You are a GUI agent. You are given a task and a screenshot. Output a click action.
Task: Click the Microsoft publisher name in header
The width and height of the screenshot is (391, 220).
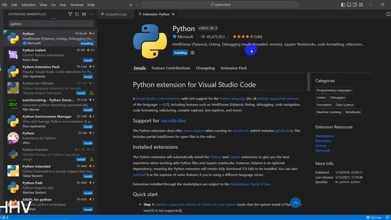[185, 37]
